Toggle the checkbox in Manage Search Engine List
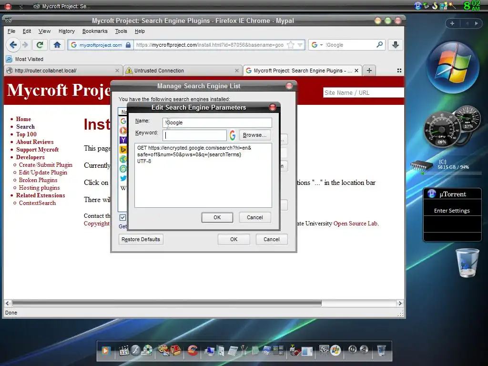488x366 pixels. [x=122, y=217]
